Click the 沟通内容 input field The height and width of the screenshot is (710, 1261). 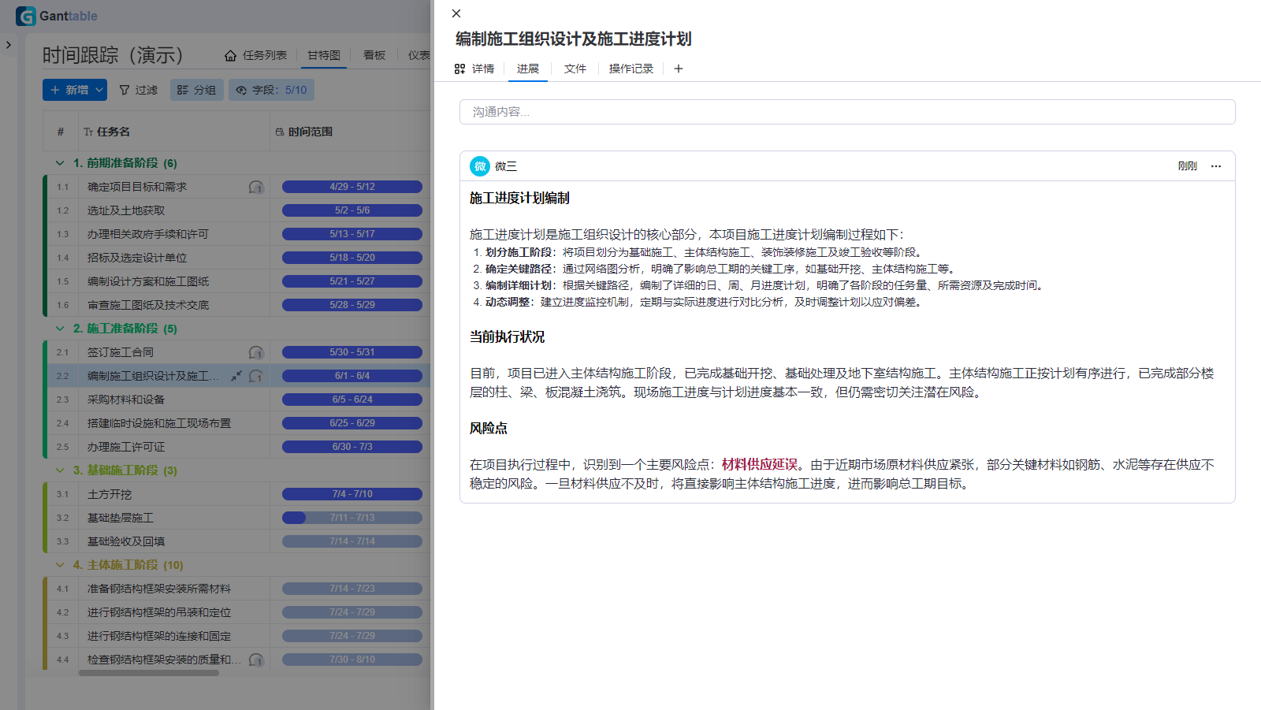pos(847,112)
